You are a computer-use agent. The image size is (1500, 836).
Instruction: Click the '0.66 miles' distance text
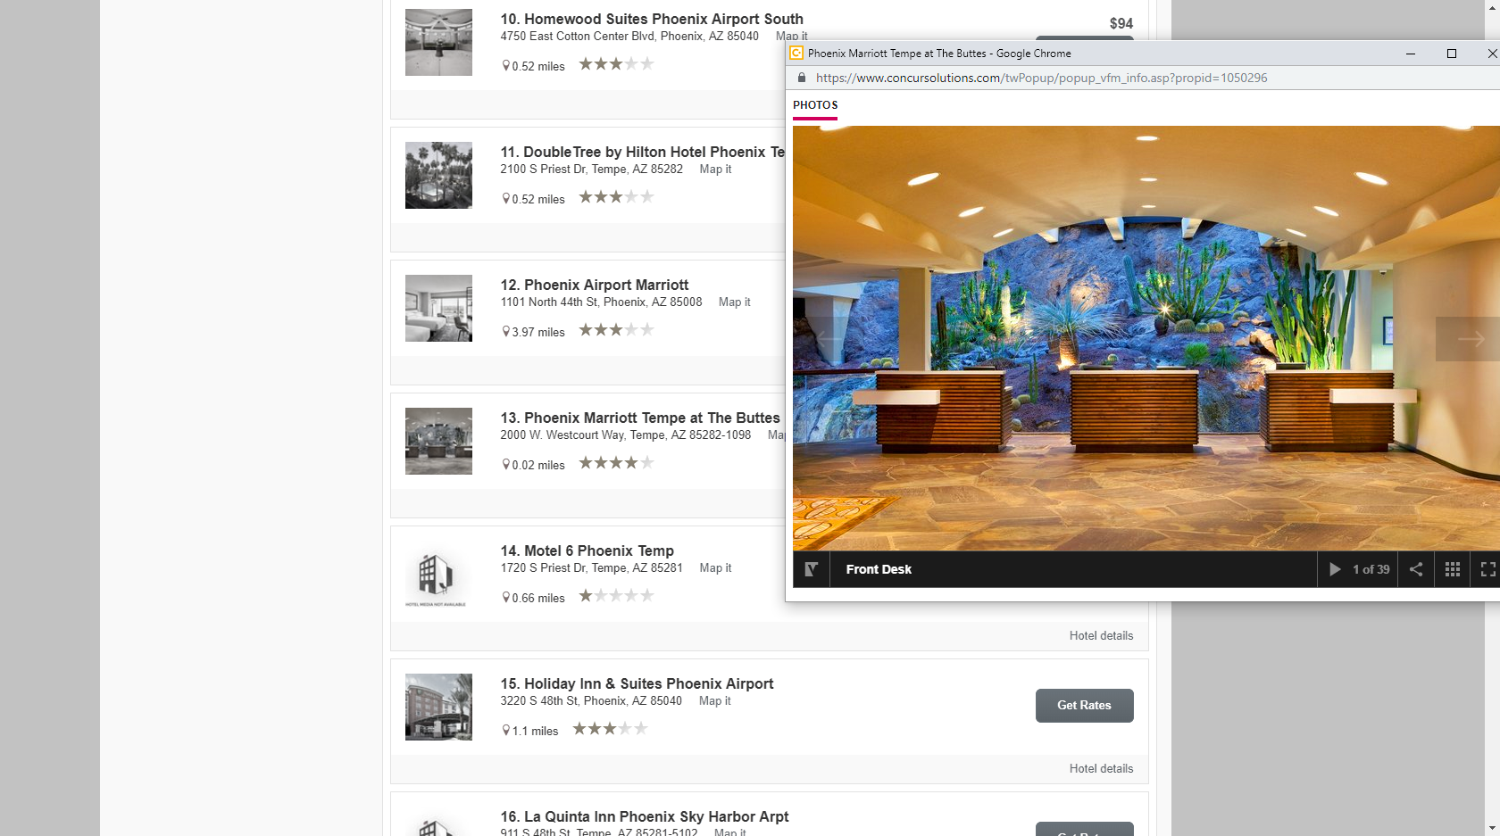click(538, 599)
